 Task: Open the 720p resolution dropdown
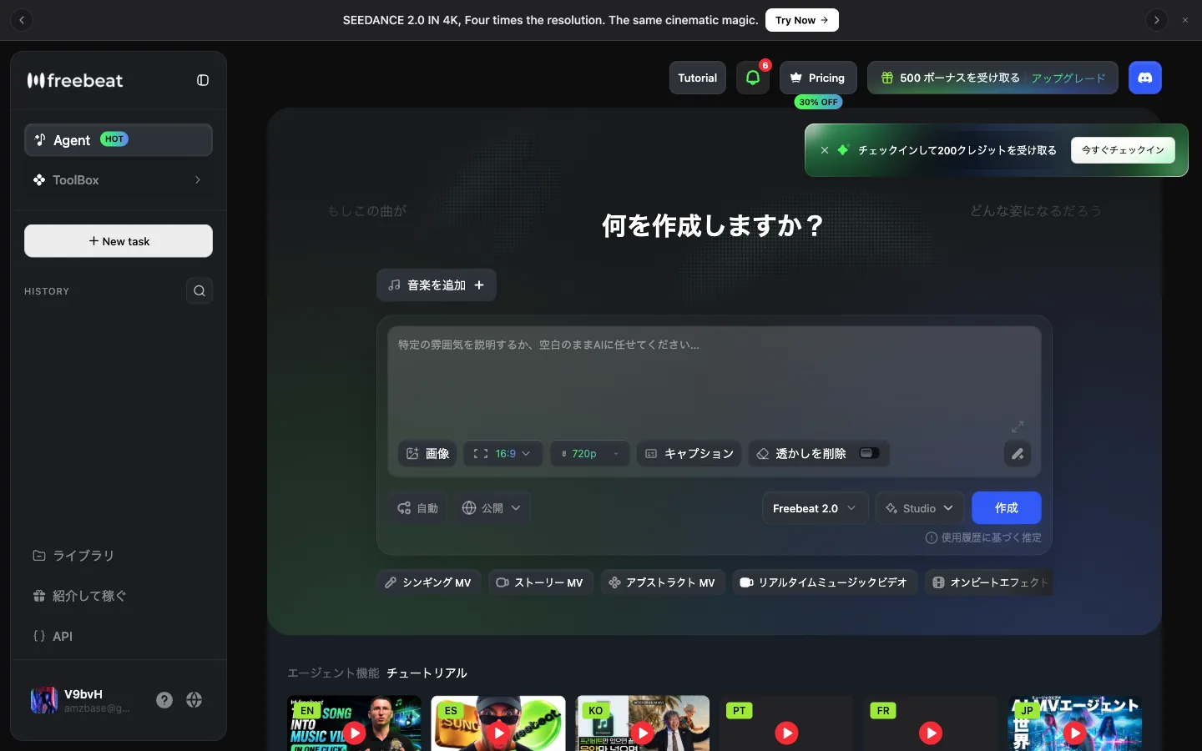590,454
